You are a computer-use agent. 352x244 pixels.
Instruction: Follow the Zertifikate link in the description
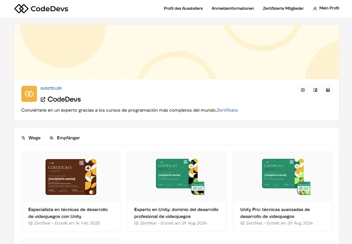click(x=227, y=110)
